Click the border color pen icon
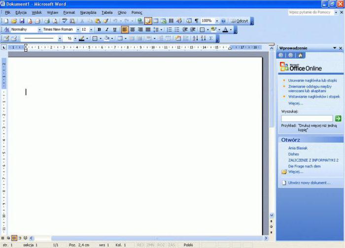This screenshot has width=345, height=248. [82, 38]
